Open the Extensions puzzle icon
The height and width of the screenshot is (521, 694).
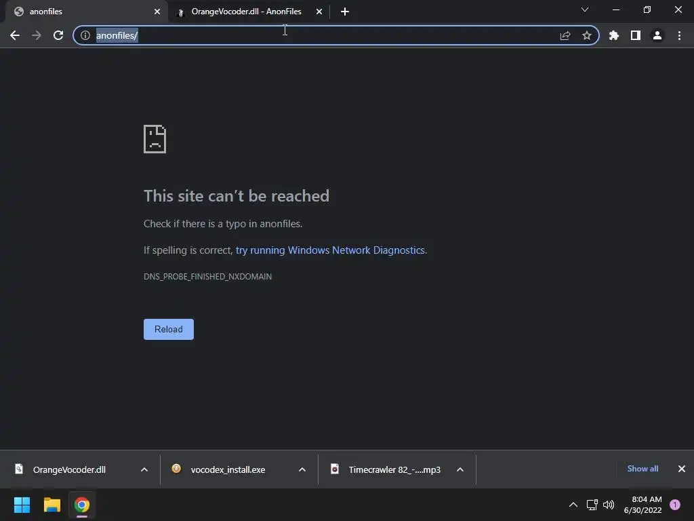(614, 35)
